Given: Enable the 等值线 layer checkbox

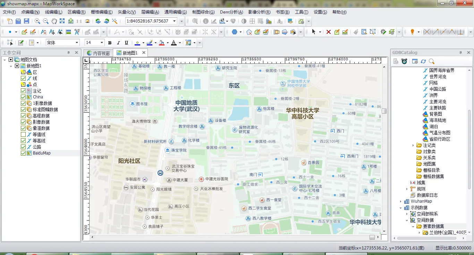Looking at the screenshot, I should point(23,134).
